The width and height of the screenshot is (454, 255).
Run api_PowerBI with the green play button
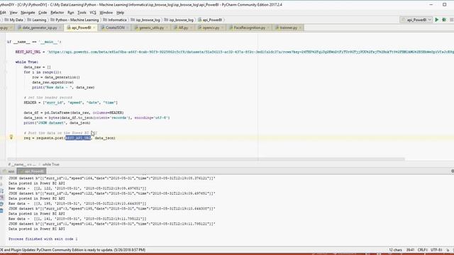point(437,20)
